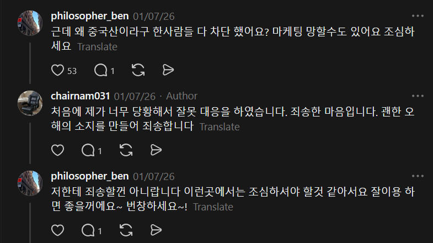The height and width of the screenshot is (243, 433).
Task: Reply to philosopher_ben's first comment
Action: 100,70
